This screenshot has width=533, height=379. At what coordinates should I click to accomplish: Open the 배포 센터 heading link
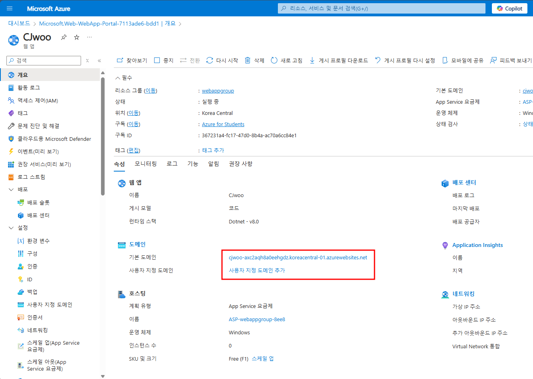click(x=464, y=183)
